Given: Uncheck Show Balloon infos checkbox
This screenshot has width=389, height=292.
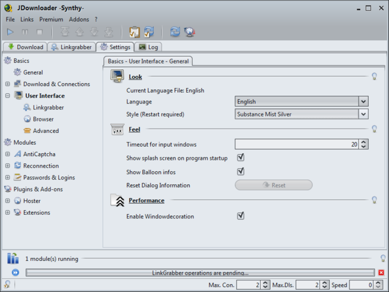Looking at the screenshot, I should tap(241, 171).
